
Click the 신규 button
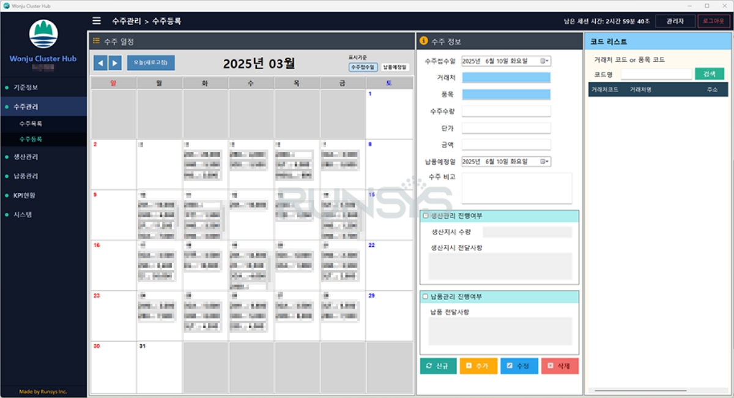[x=438, y=366]
